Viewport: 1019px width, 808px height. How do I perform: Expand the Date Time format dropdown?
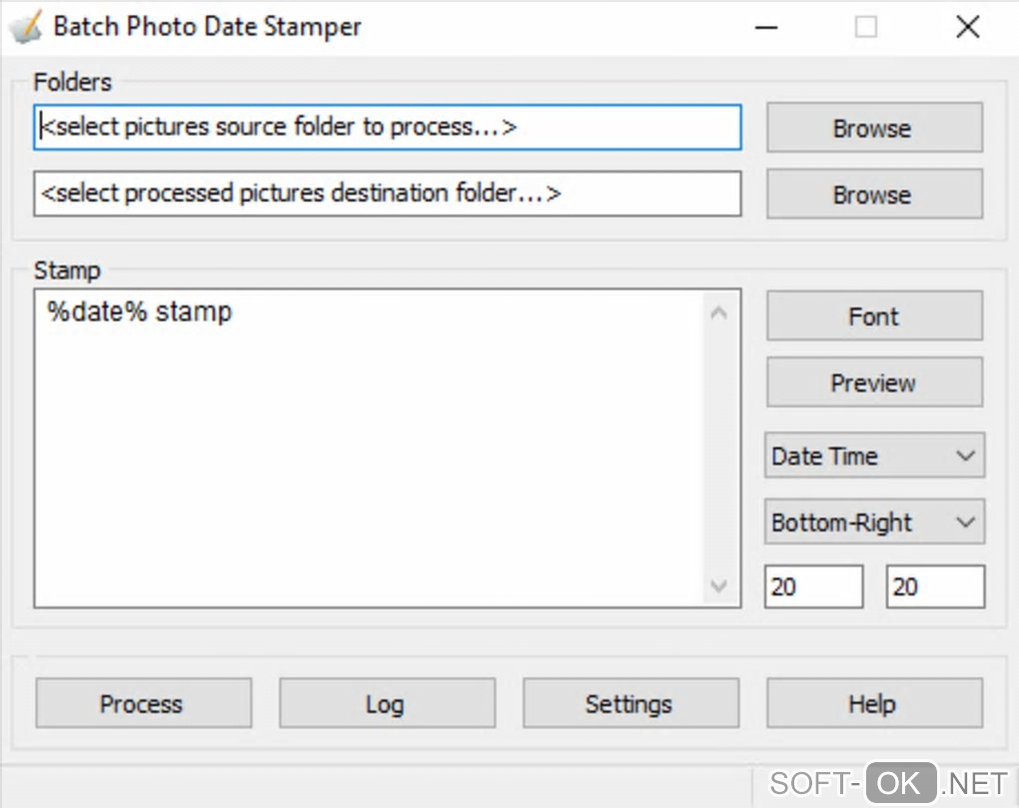coord(874,456)
